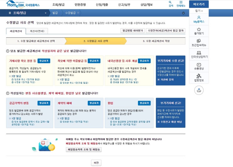
Task: Select the 세금계산서 tab
Action: pos(16,31)
